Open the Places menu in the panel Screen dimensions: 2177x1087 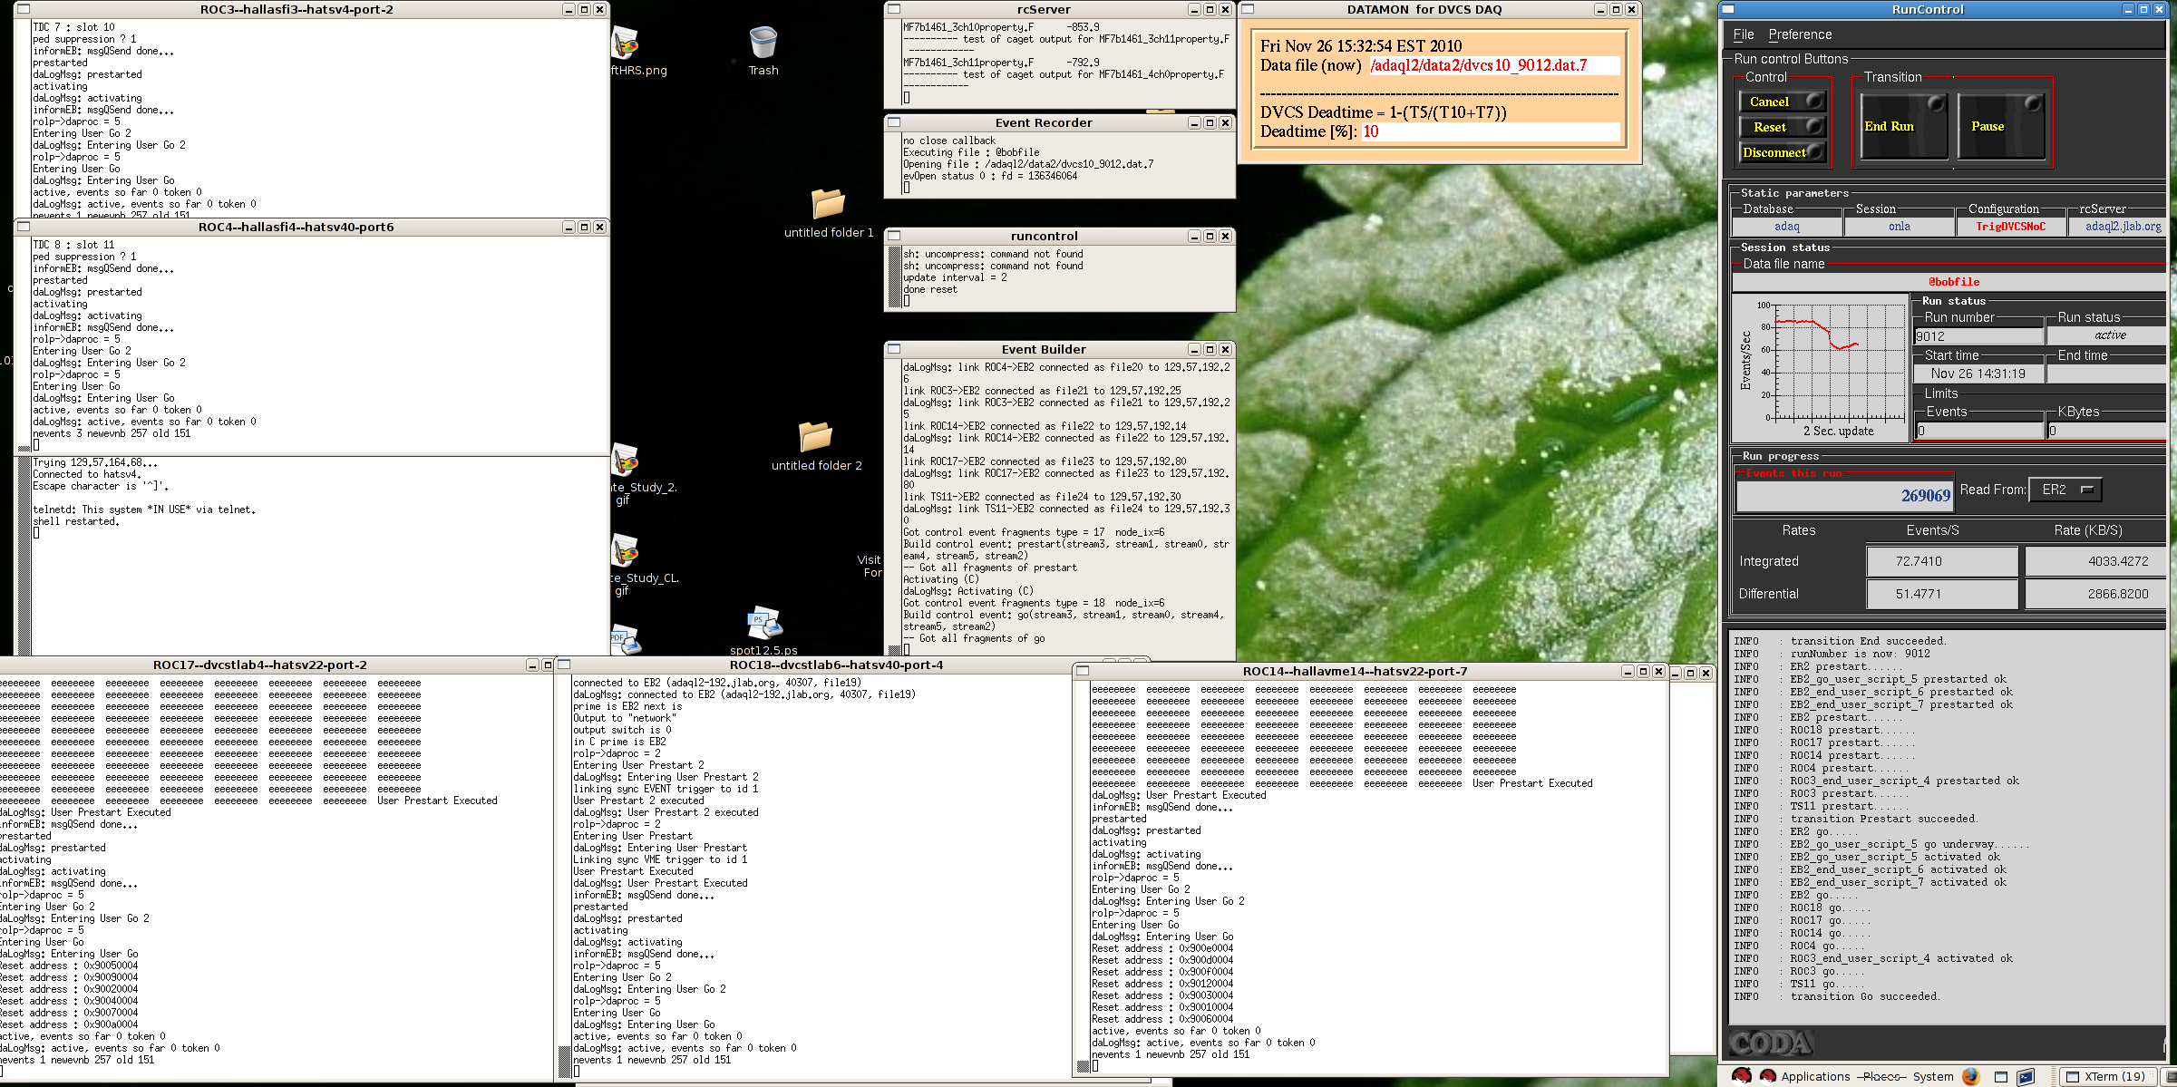click(1881, 1076)
